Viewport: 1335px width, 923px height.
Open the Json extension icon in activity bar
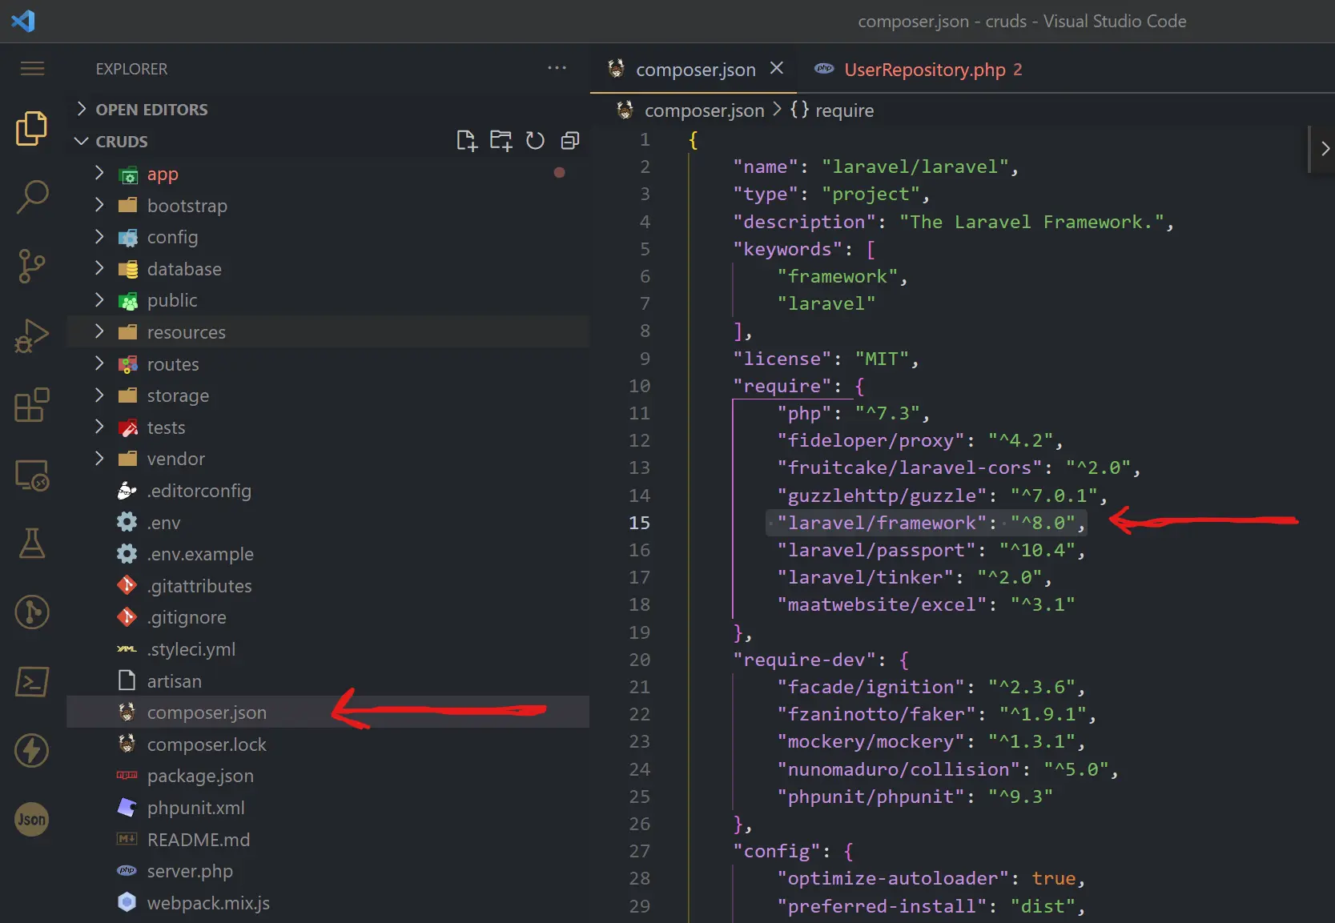pyautogui.click(x=32, y=820)
